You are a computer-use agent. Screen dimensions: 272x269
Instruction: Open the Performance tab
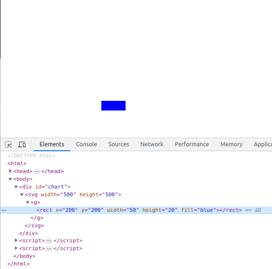pyautogui.click(x=192, y=144)
